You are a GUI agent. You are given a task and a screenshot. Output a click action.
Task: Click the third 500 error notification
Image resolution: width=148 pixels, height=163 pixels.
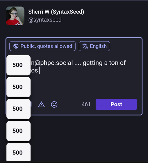tap(18, 109)
